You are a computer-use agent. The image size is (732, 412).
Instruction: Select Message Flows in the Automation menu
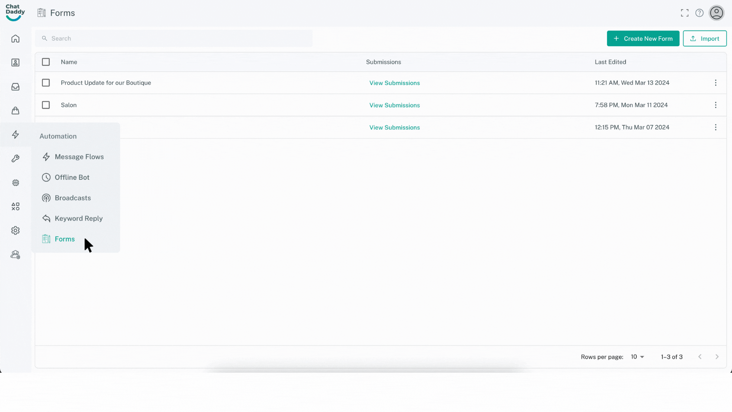79,157
